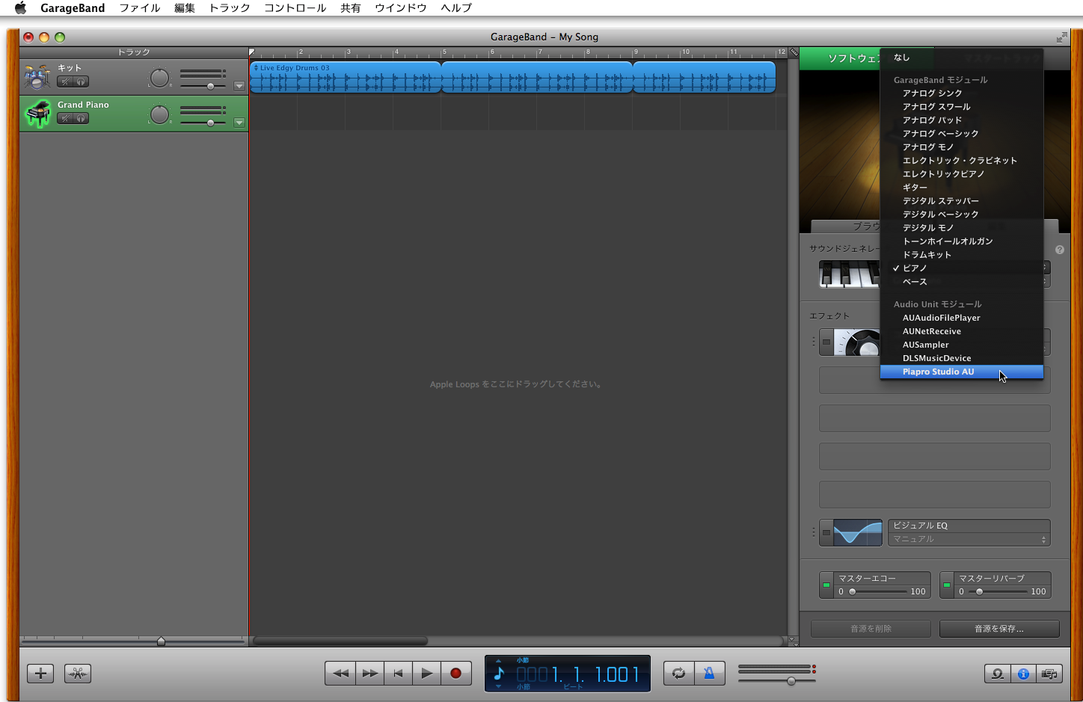
Task: Click the pan knob on Grand Piano track
Action: click(159, 114)
